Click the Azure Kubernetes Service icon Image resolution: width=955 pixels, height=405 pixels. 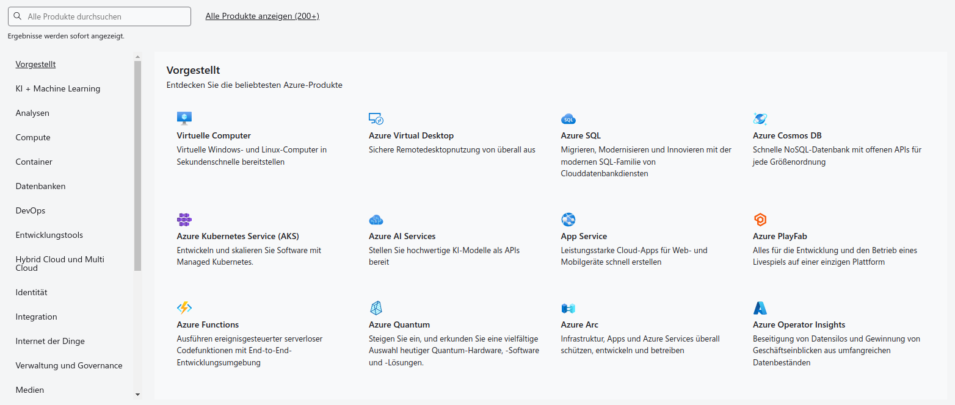(184, 219)
